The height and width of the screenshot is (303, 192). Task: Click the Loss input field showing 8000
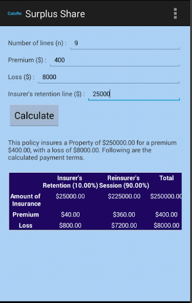coord(109,77)
